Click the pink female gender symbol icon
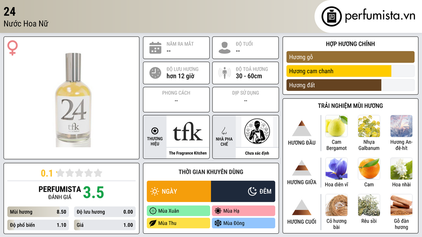 point(12,48)
